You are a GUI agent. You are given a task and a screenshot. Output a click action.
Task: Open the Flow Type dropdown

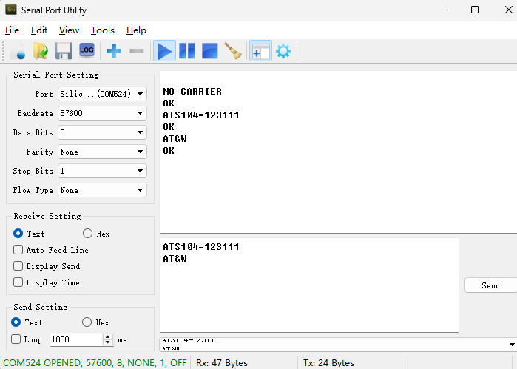(102, 190)
